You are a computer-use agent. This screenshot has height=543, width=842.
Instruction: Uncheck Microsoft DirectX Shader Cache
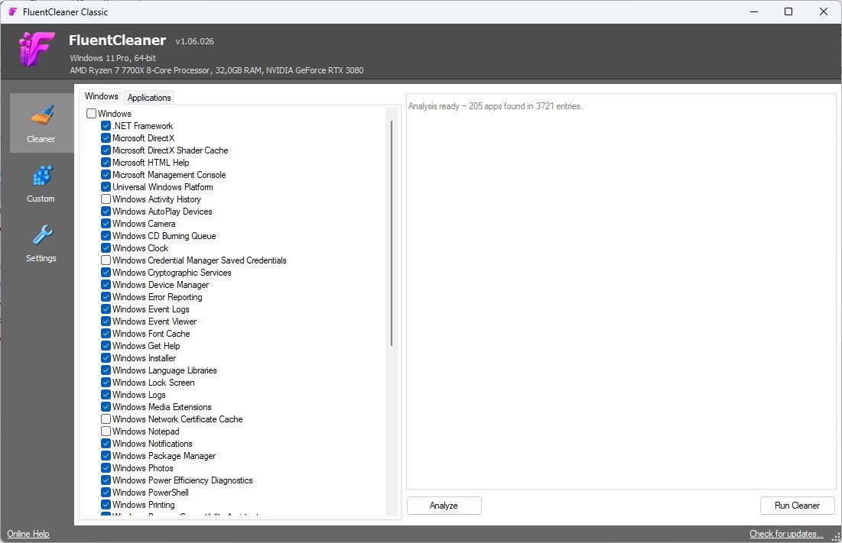coord(106,150)
